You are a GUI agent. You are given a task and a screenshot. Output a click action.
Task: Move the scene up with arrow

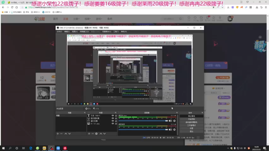coord(66,134)
